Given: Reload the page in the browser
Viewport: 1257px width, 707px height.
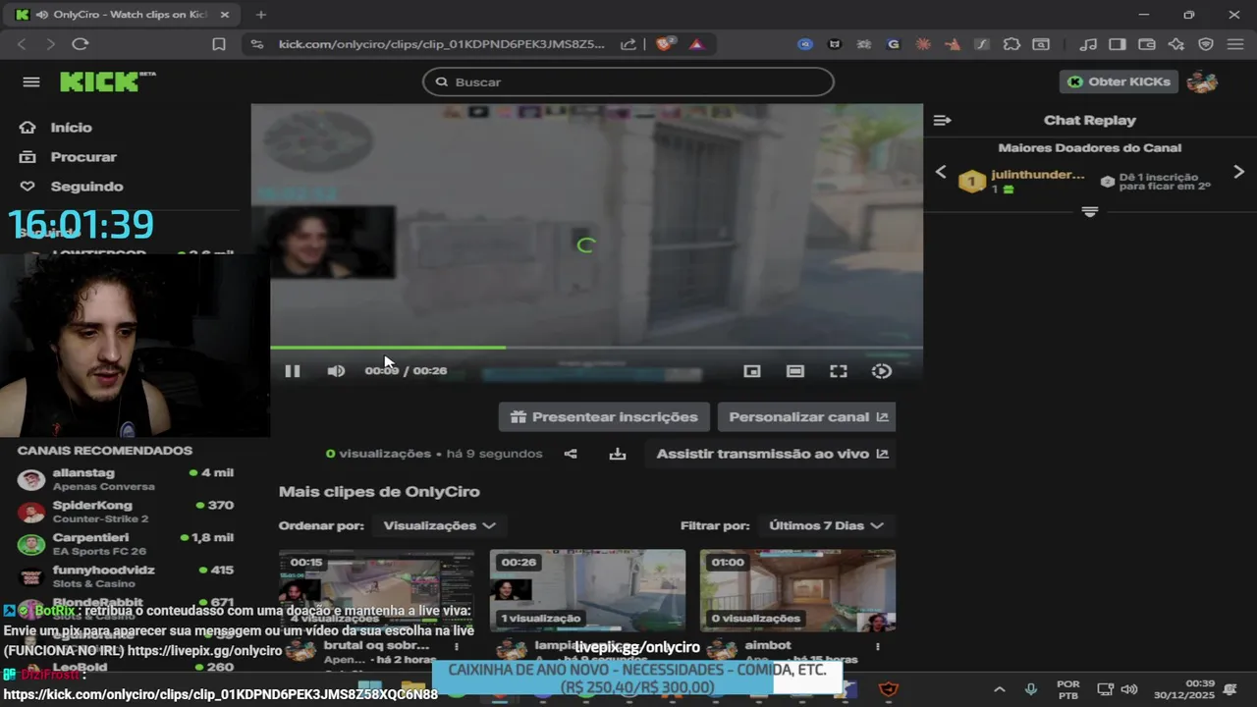Looking at the screenshot, I should tap(81, 44).
